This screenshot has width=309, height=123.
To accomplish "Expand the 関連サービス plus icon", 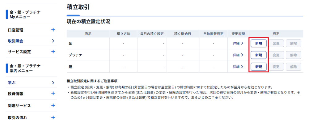I will [x=53, y=106].
